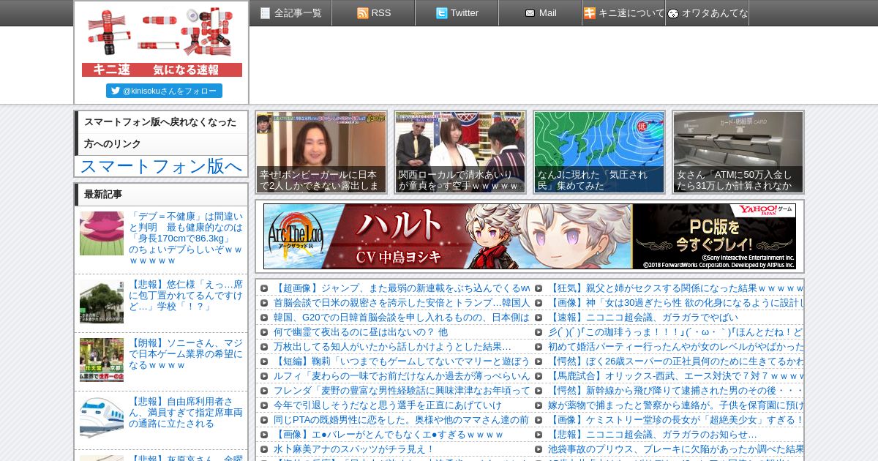Open 【愕然】ぼく26歳スーパーの正社員 link
The image size is (878, 461).
[x=676, y=361]
